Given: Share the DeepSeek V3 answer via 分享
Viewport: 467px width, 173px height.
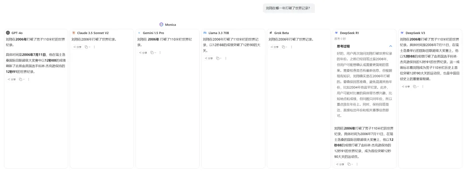Looking at the screenshot, I should pyautogui.click(x=406, y=86).
